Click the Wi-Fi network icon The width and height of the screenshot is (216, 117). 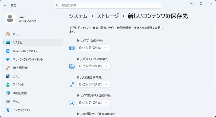tap(8, 60)
